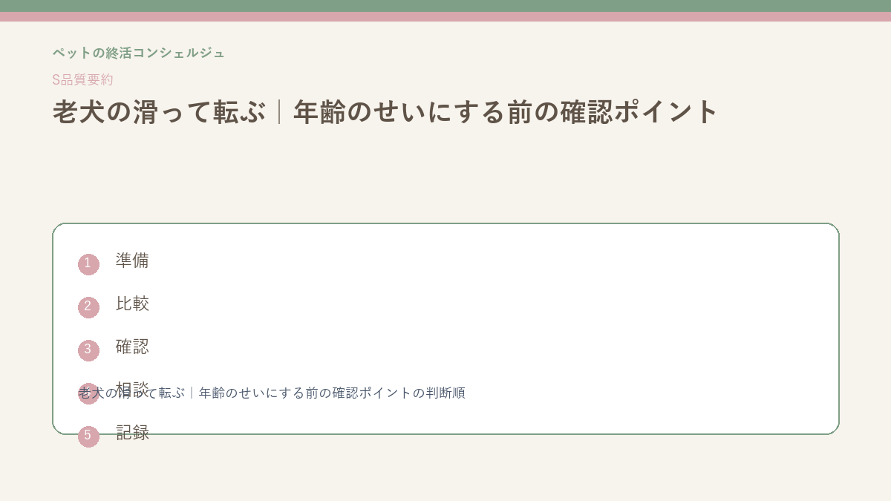Screen dimensions: 891x501
Task: Click the green bar at the top
Action: click(x=446, y=6)
